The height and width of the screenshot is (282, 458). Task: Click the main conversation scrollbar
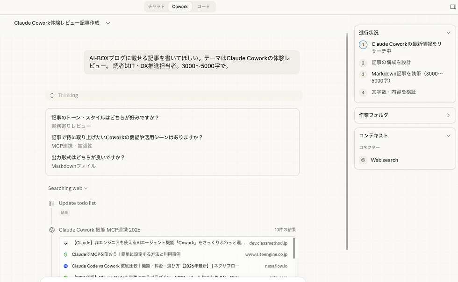(x=347, y=141)
